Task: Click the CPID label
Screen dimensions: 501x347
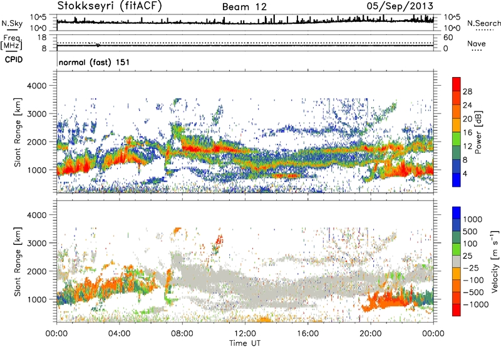Action: point(14,60)
